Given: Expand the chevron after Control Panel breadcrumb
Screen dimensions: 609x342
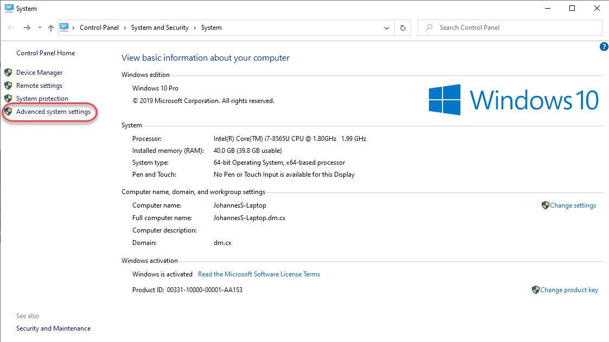Looking at the screenshot, I should 125,28.
